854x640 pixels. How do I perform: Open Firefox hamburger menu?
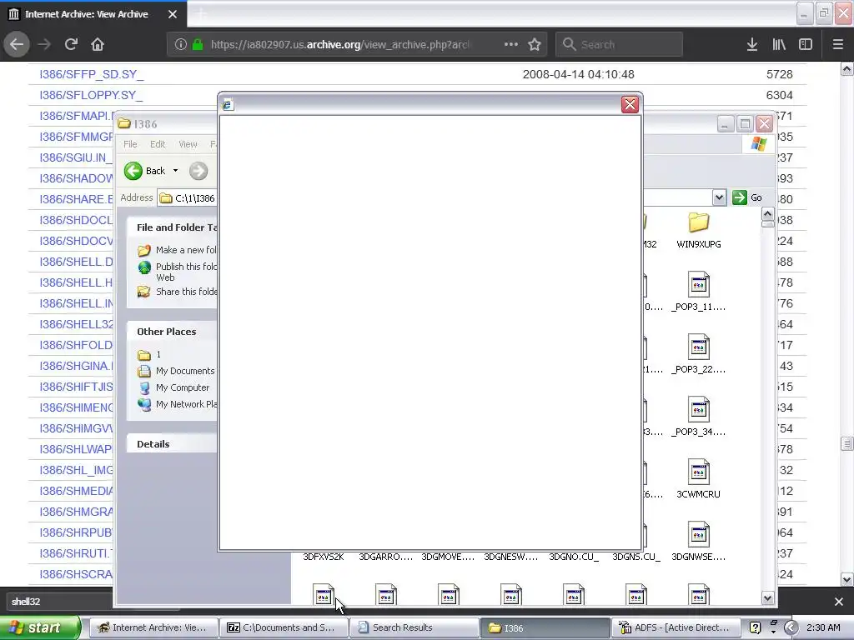pyautogui.click(x=838, y=44)
